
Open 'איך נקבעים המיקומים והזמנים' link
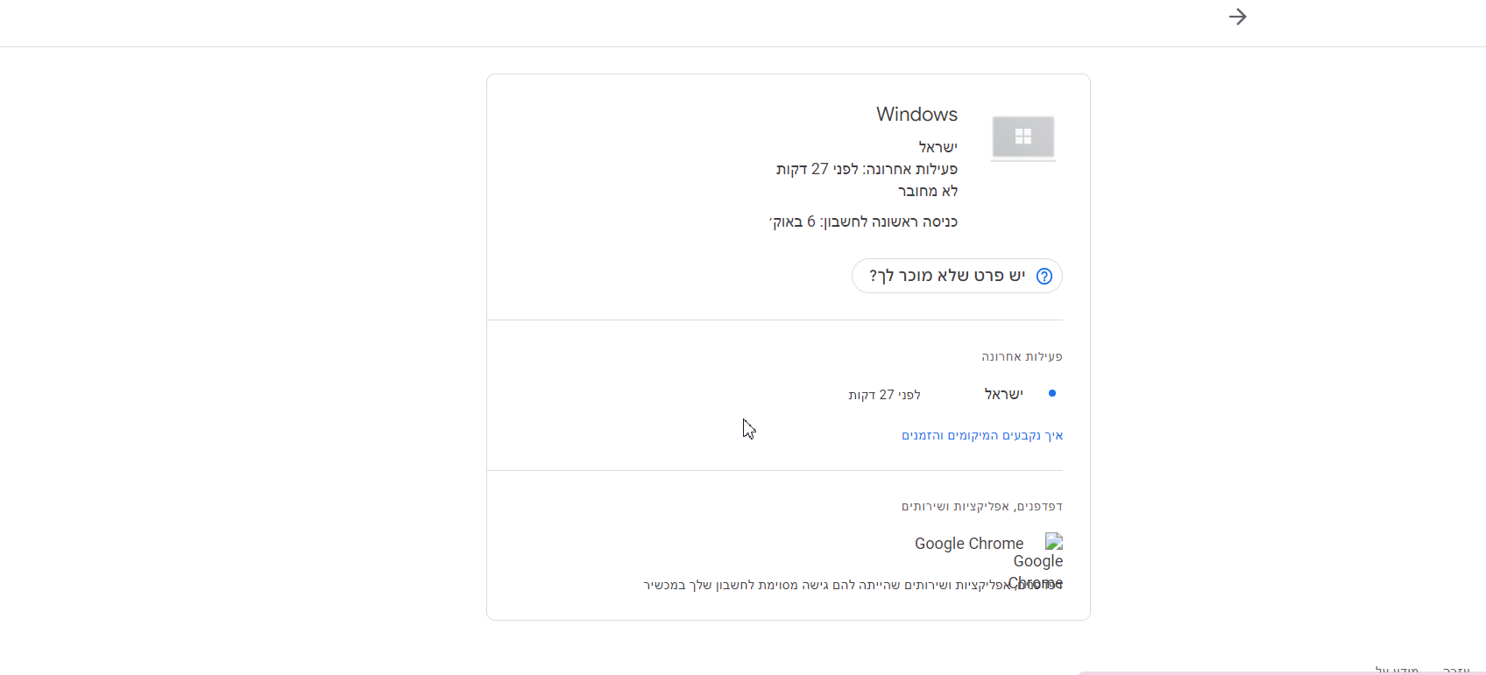pos(982,435)
